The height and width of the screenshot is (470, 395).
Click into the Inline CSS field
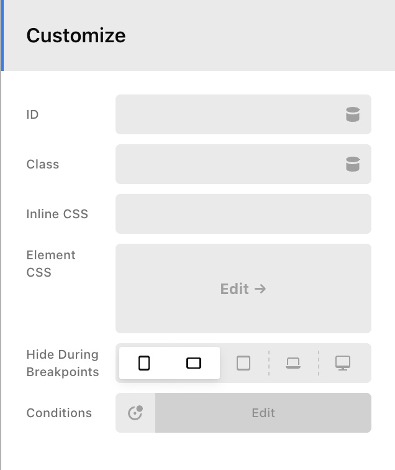tap(243, 214)
